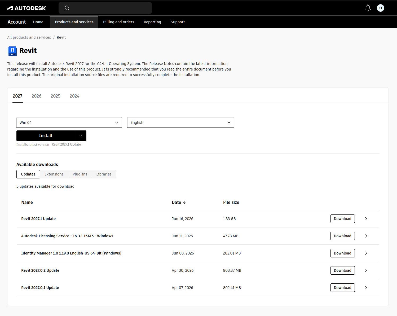Click the '5 updates available for download' text

pyautogui.click(x=45, y=186)
